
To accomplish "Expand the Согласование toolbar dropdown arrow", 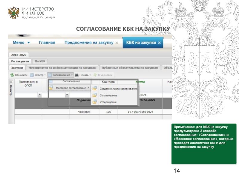I will click(72, 75).
